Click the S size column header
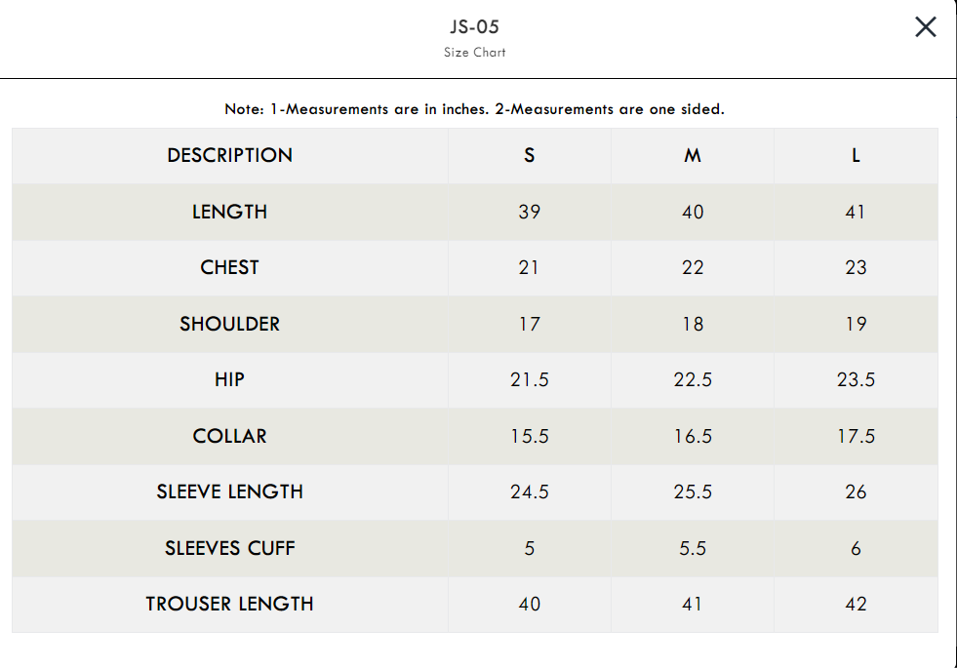Screen dimensions: 957x668 pyautogui.click(x=529, y=156)
